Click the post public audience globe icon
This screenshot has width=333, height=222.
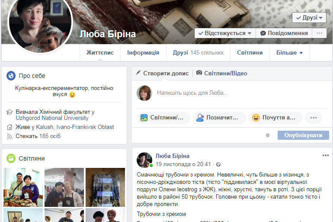[x=218, y=164]
